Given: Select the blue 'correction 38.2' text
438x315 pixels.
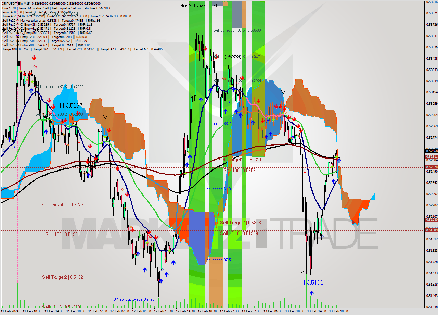Looking at the screenshot, I should [219, 123].
